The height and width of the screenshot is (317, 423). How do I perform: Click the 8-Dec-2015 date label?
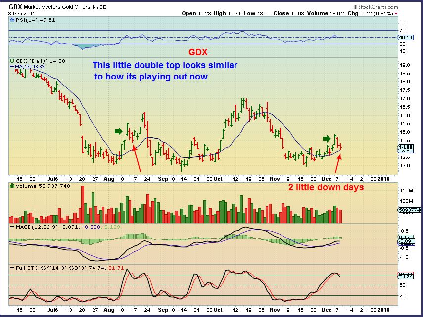click(22, 13)
